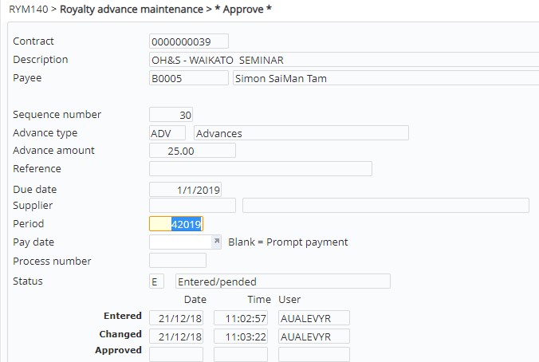Select the Due date 1/1/2019 field

point(185,190)
